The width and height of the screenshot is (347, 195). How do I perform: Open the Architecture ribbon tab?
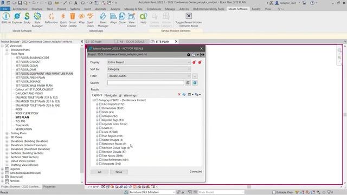20,9
